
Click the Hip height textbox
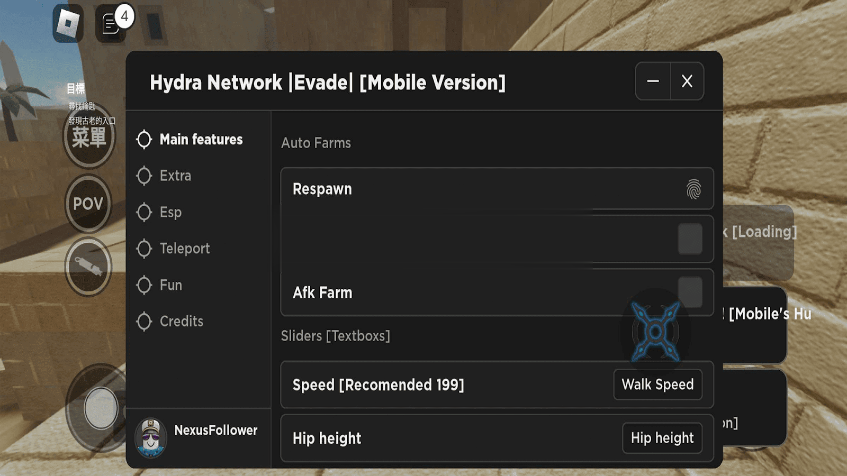point(662,438)
